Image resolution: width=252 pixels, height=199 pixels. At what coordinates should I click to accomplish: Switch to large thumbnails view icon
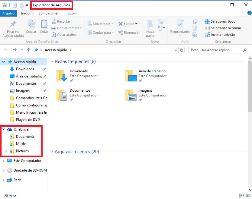click(248, 196)
